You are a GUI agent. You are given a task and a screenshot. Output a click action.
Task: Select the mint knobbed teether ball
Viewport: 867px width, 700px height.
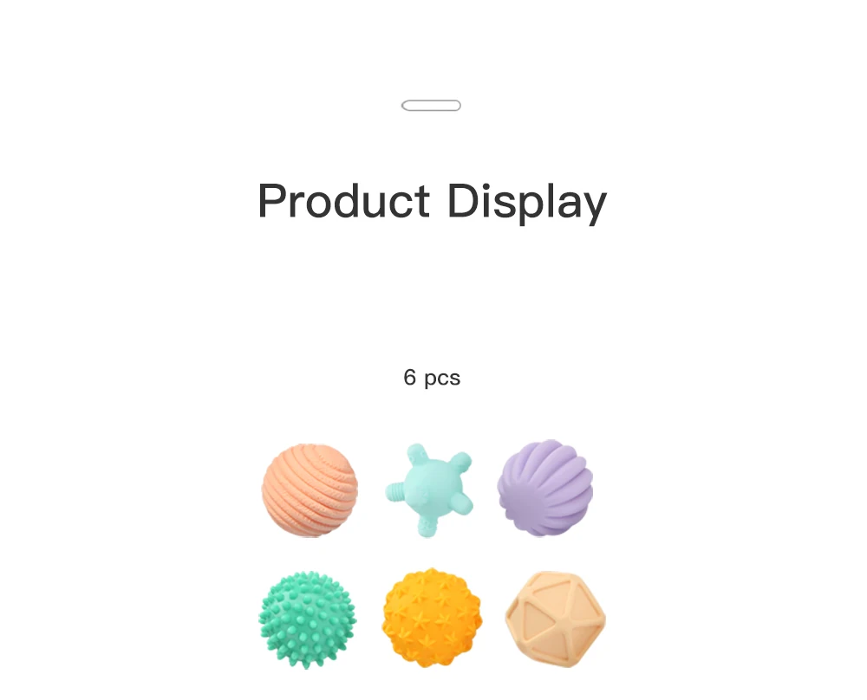coord(429,490)
